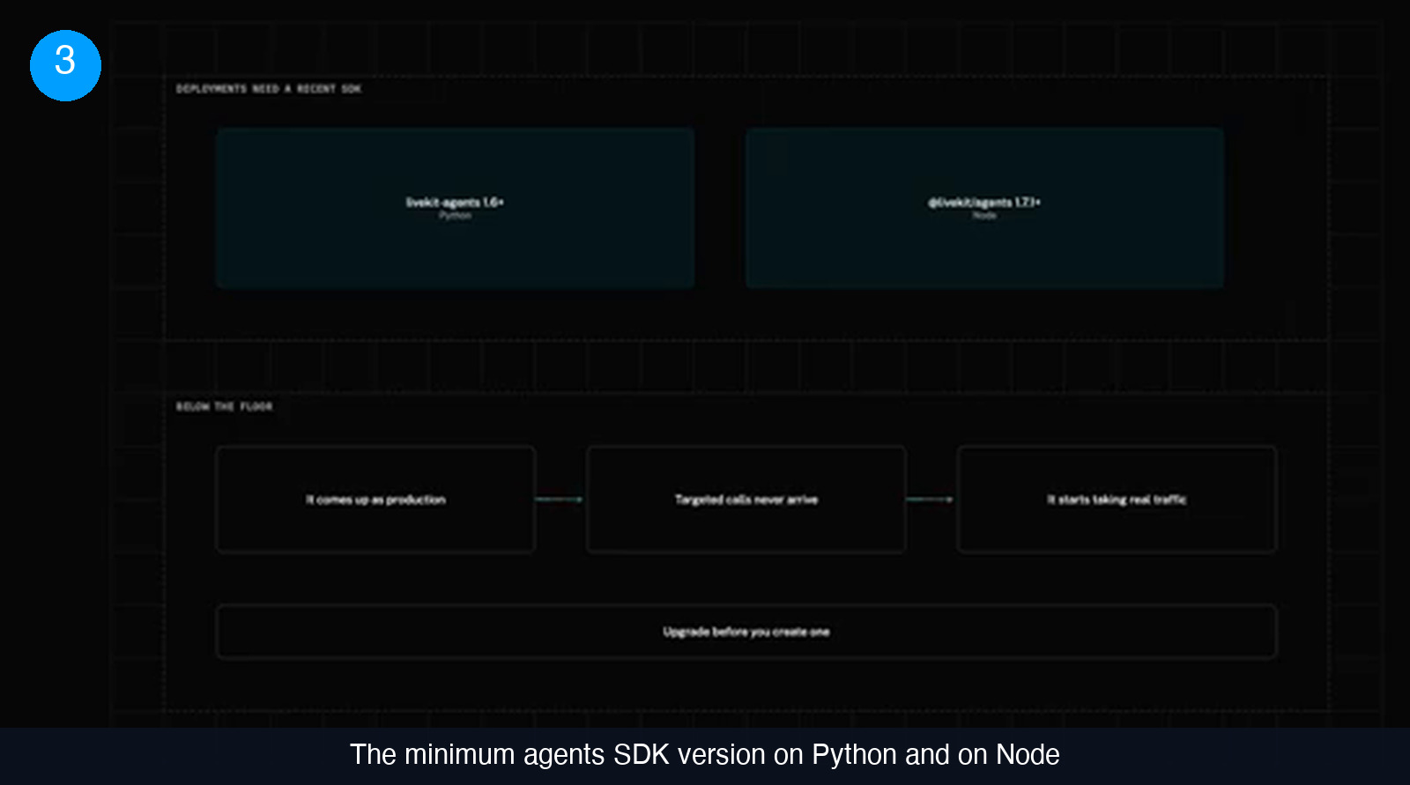Viewport: 1410px width, 785px height.
Task: Click the 'Python' label under livekit-agents
Action: tap(455, 216)
